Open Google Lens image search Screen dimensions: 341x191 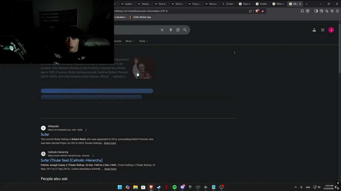click(178, 30)
